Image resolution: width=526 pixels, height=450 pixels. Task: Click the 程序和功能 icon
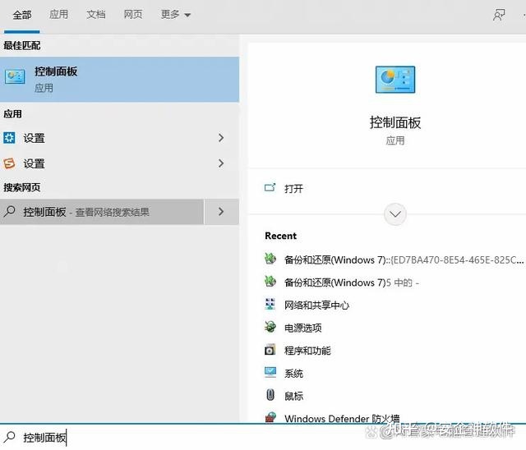[x=270, y=350]
